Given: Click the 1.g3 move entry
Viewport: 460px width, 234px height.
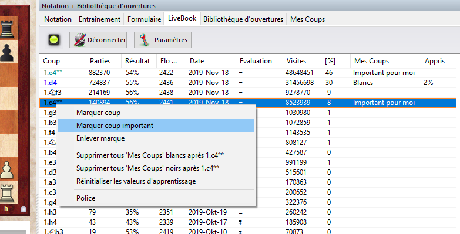Looking at the screenshot, I should (50, 113).
